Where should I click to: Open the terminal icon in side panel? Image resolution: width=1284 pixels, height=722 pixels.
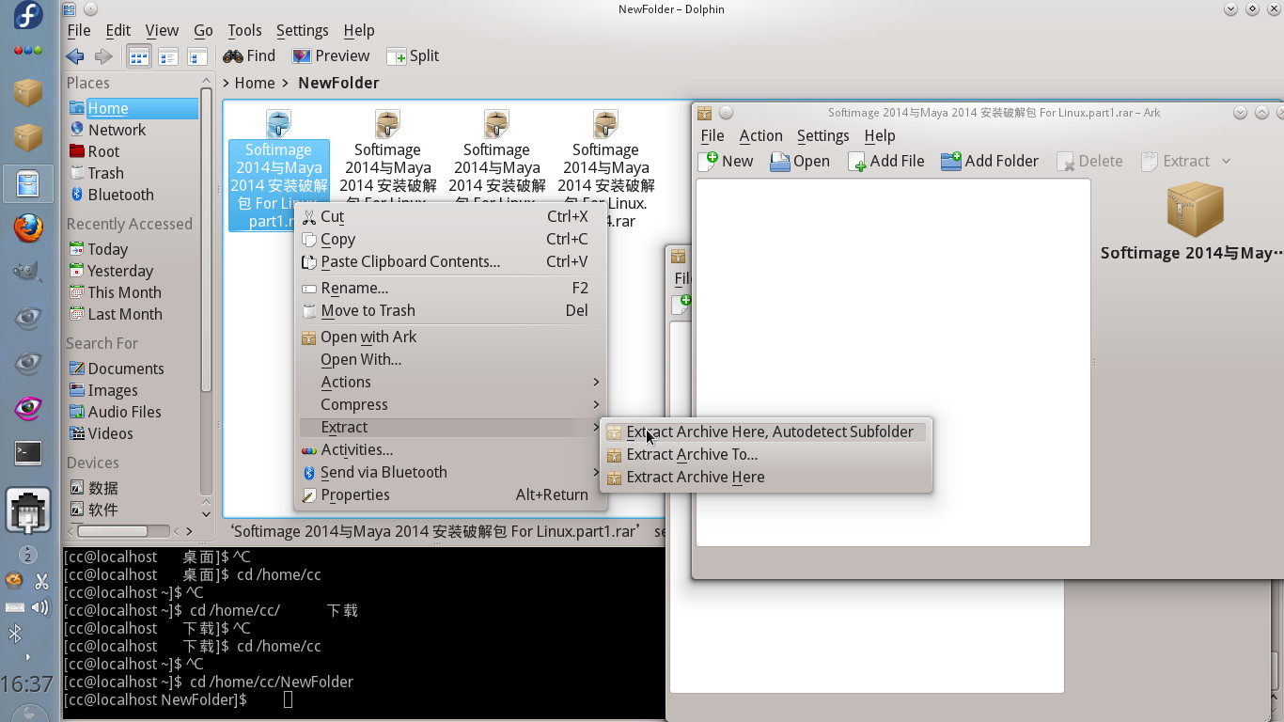tap(28, 453)
